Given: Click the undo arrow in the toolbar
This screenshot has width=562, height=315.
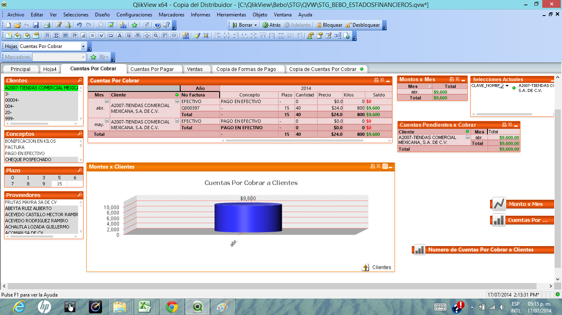Looking at the screenshot, I should [x=79, y=25].
